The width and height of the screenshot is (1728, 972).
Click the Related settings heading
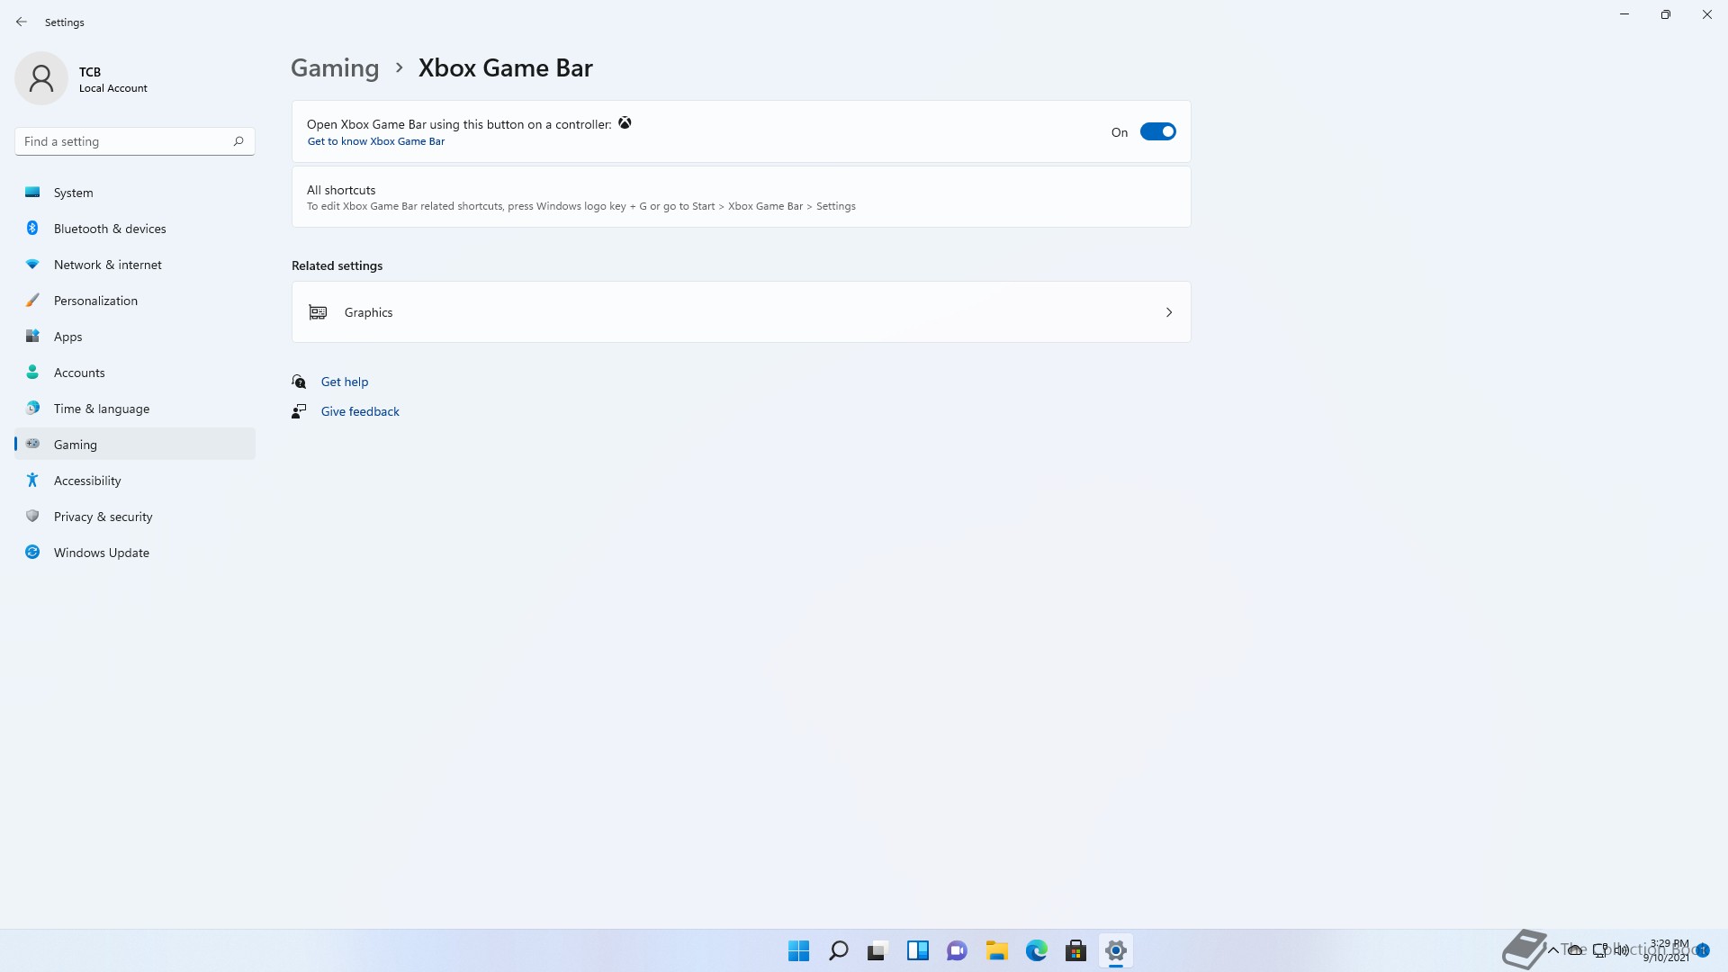[x=337, y=265]
